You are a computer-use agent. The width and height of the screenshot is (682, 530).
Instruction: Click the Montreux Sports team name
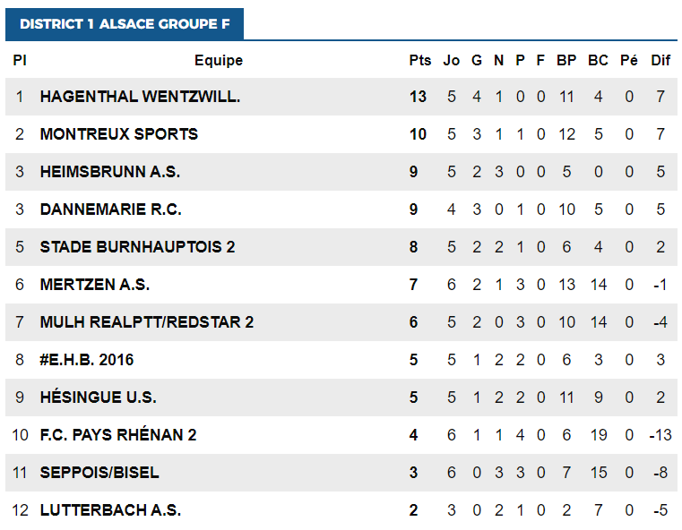point(119,134)
